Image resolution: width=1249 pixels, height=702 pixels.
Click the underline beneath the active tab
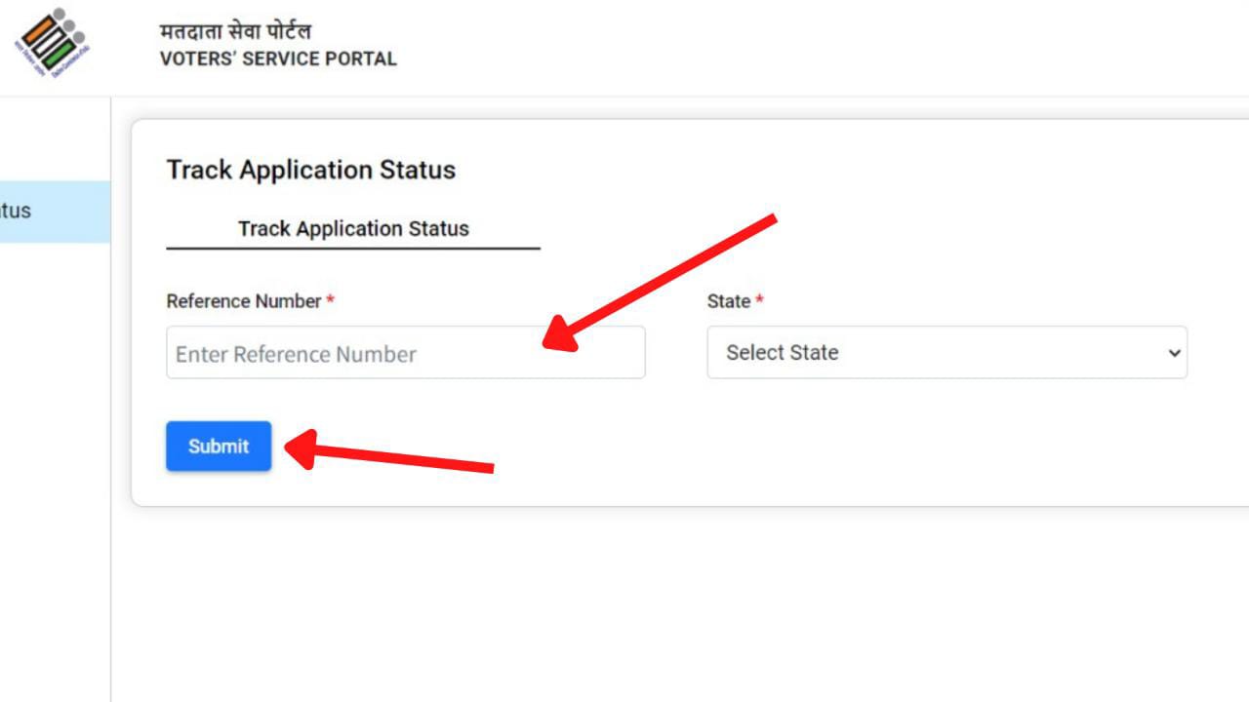click(353, 248)
